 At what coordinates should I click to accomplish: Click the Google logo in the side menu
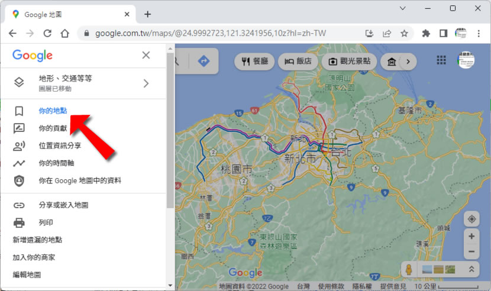pyautogui.click(x=33, y=56)
